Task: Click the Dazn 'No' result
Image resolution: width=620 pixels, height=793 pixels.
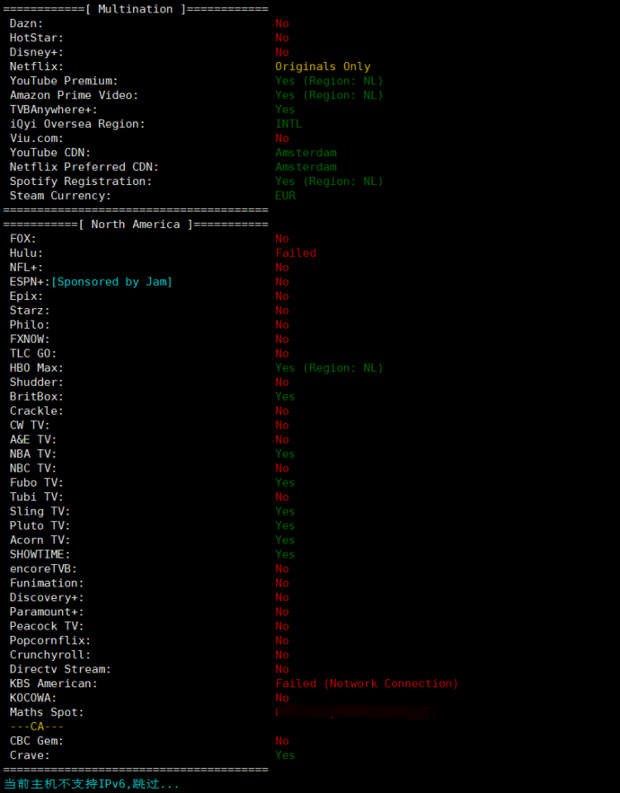Action: coord(282,24)
